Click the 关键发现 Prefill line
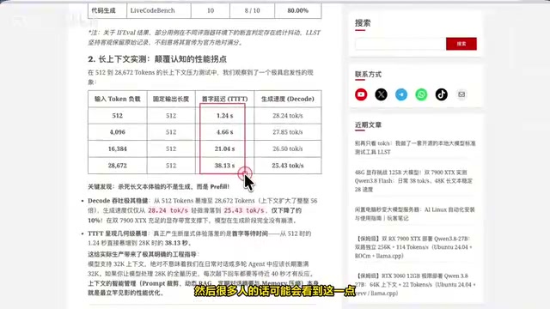This screenshot has height=309, width=550. coord(158,186)
